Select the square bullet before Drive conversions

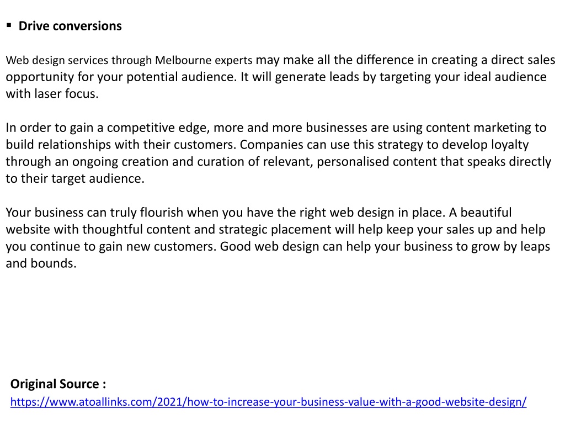tap(9, 25)
